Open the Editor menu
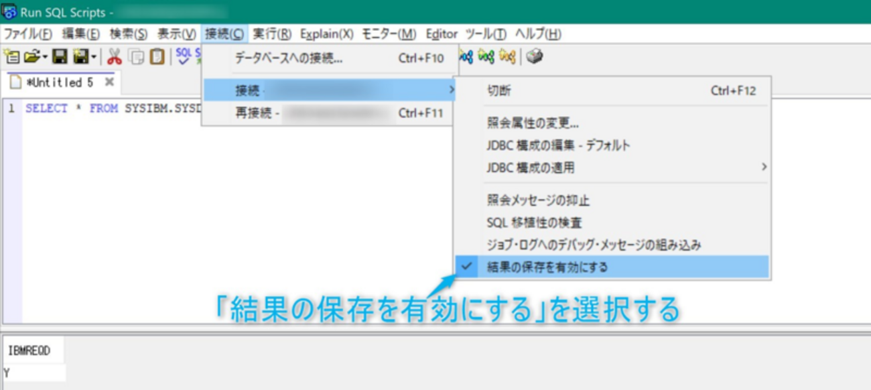Screen dimensions: 871x390 (x=442, y=34)
